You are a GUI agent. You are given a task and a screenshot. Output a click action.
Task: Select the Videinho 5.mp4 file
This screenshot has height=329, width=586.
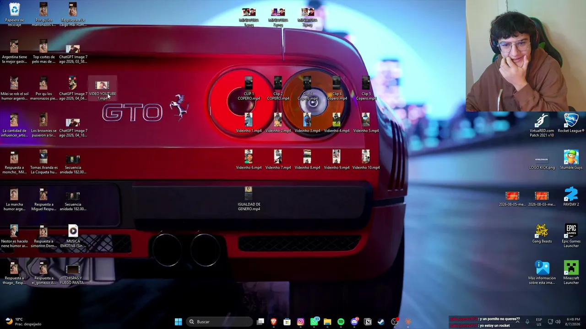[x=366, y=123]
